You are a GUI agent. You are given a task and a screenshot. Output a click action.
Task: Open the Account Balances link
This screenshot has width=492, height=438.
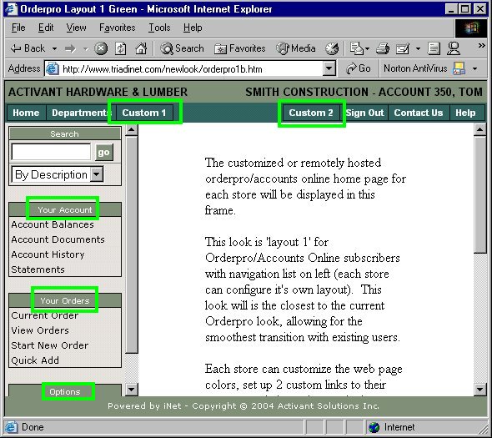coord(53,224)
